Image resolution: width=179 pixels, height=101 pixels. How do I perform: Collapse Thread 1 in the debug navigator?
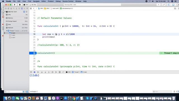pyautogui.click(x=7, y=31)
